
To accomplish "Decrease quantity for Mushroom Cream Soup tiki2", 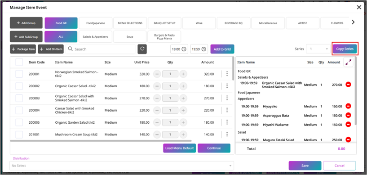I will tap(157, 135).
